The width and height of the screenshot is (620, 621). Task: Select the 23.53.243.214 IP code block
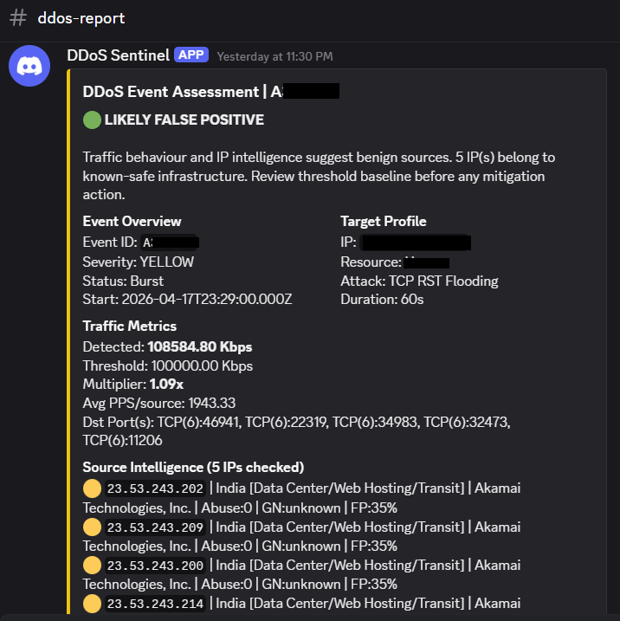point(156,603)
